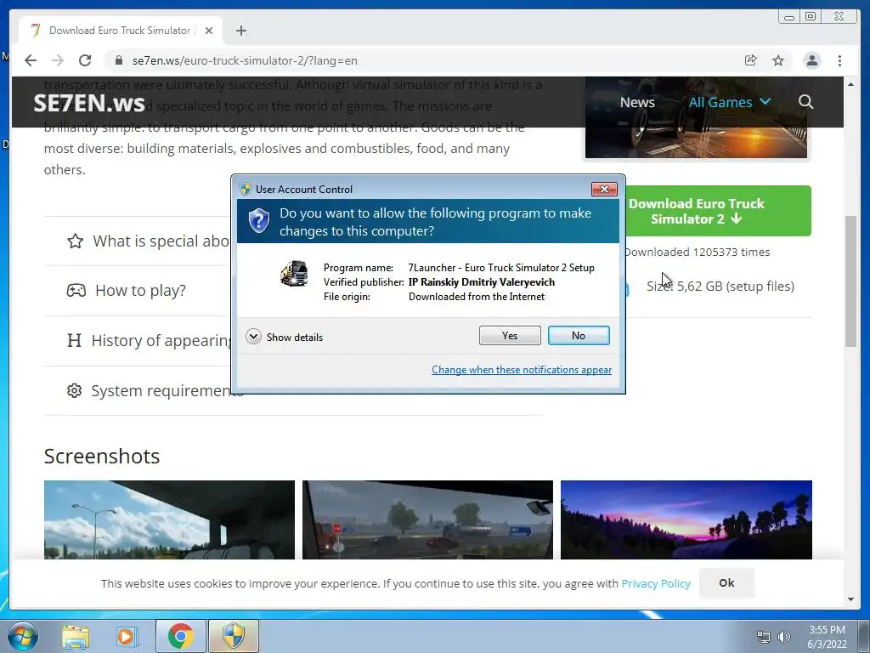
Task: Close the User Account Control dialog
Action: coord(604,190)
